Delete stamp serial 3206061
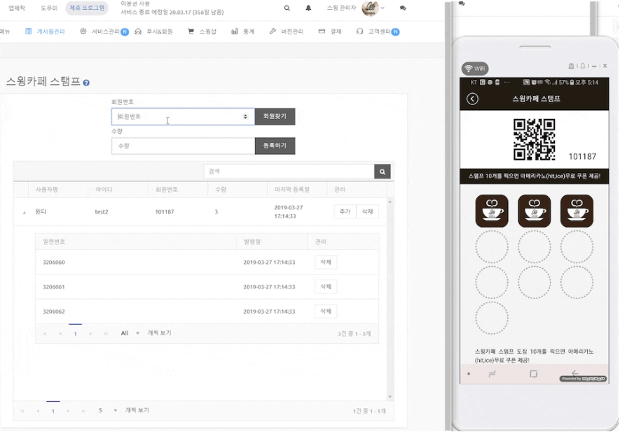Viewport: 620px width, 432px height. pyautogui.click(x=326, y=286)
